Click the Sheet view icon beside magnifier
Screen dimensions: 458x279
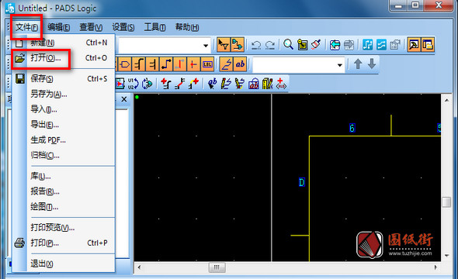coord(302,45)
